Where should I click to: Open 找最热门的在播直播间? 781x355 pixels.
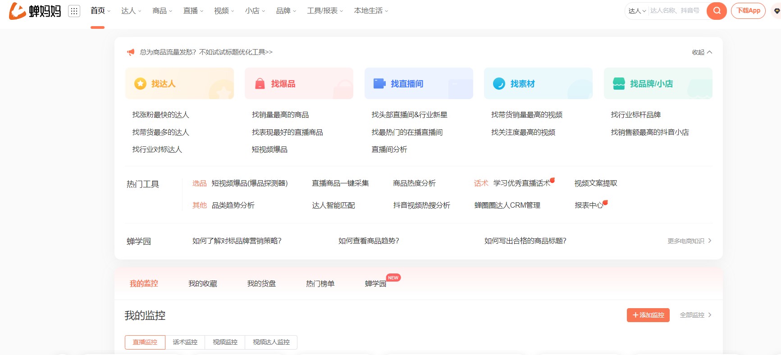coord(407,132)
